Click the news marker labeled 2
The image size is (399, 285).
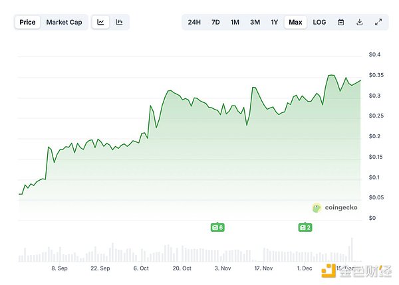pos(305,227)
